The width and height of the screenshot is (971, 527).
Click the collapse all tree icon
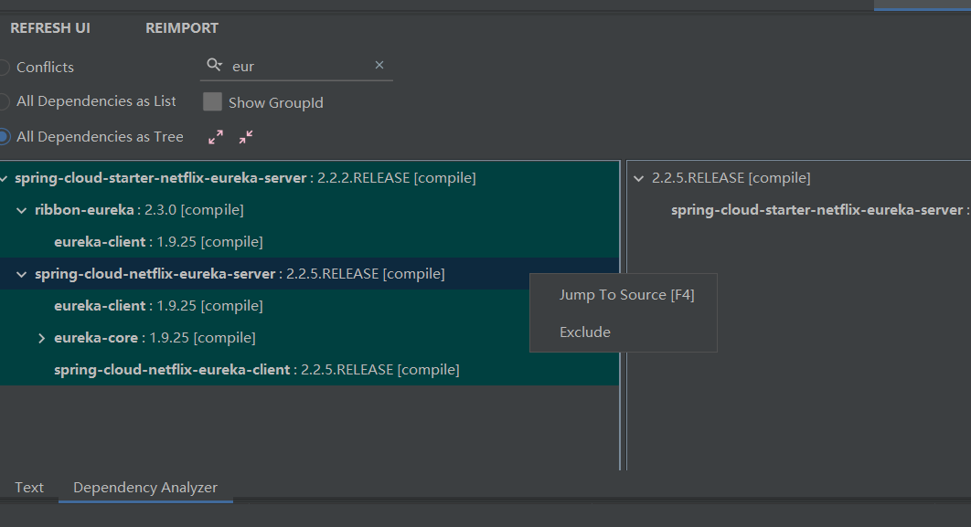pos(246,137)
